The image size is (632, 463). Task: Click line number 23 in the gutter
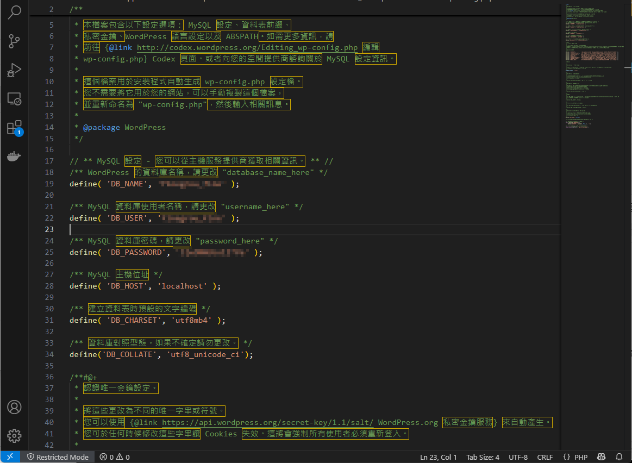pyautogui.click(x=49, y=229)
